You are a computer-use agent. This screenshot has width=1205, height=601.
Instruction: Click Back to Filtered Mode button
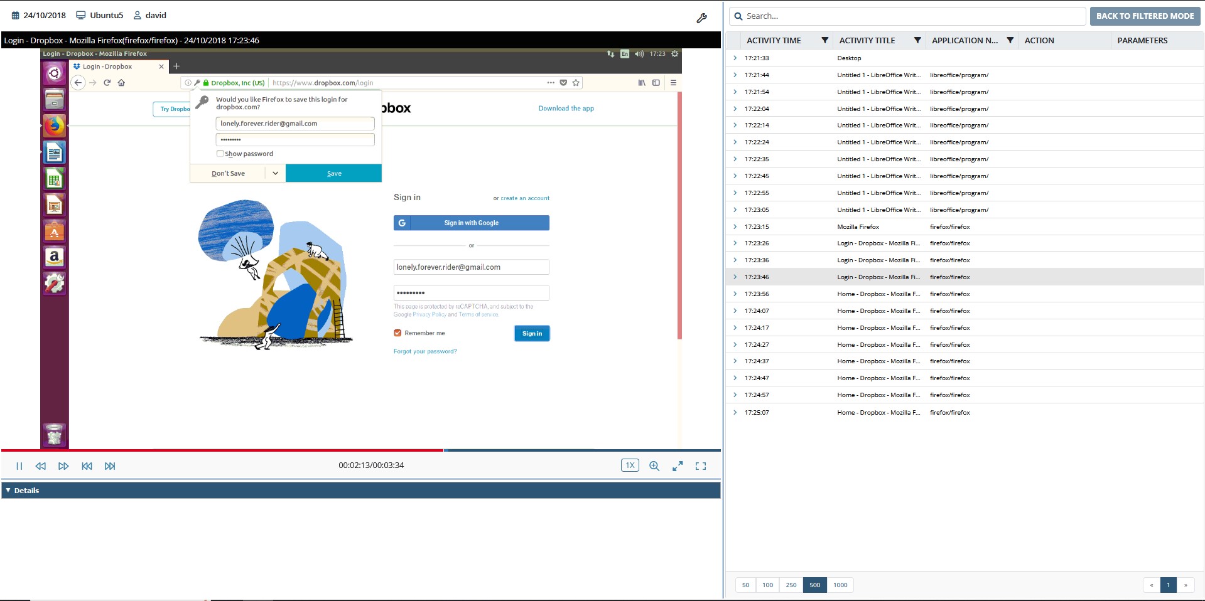(1145, 16)
